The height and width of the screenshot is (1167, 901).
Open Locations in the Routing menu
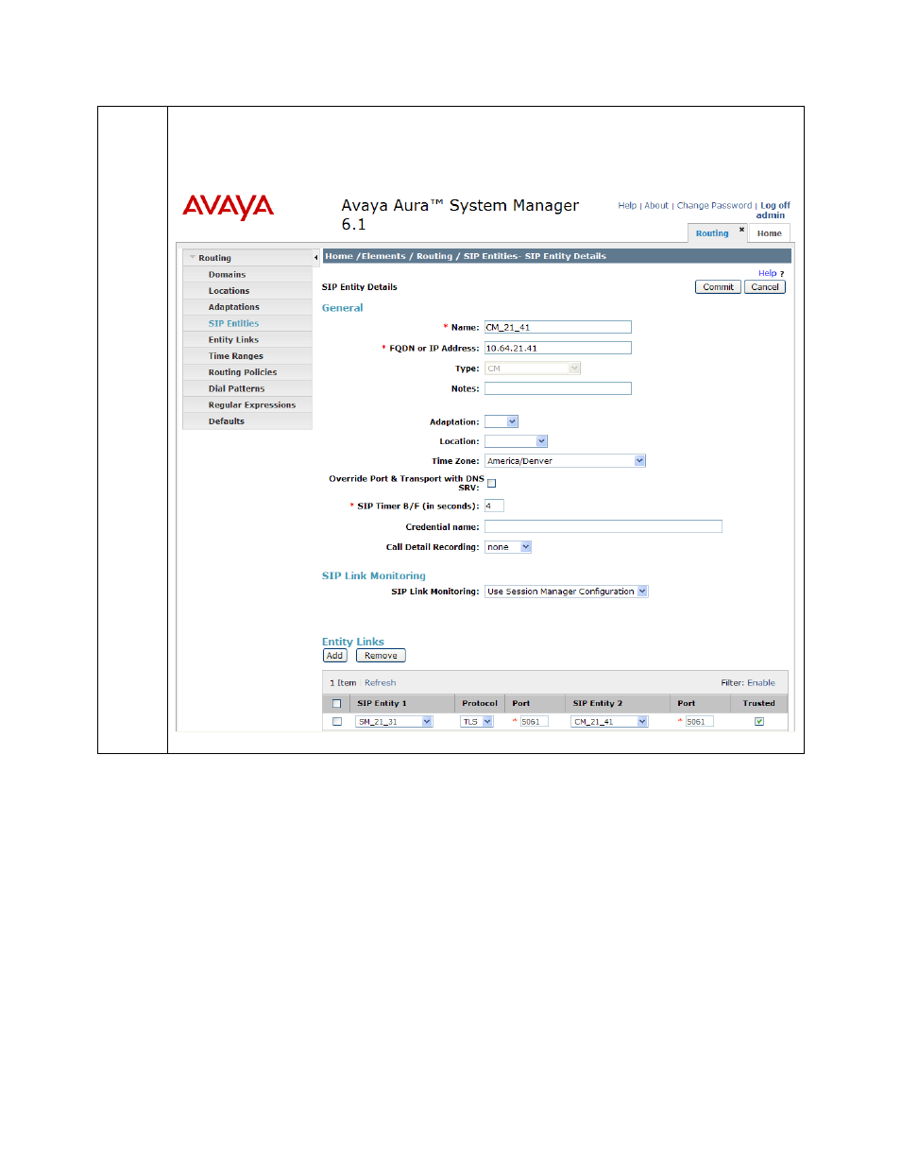(229, 291)
